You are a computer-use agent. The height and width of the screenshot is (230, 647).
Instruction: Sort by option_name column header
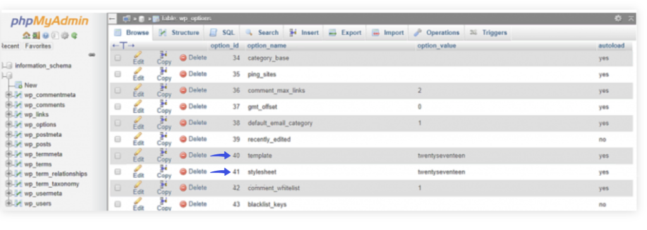coord(267,45)
